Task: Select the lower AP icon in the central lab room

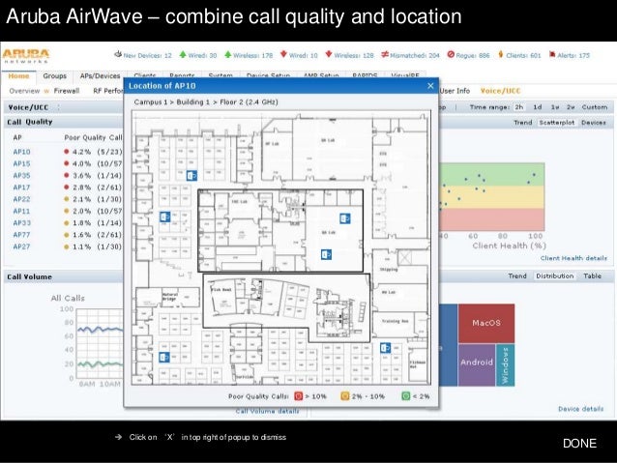Action: (326, 255)
